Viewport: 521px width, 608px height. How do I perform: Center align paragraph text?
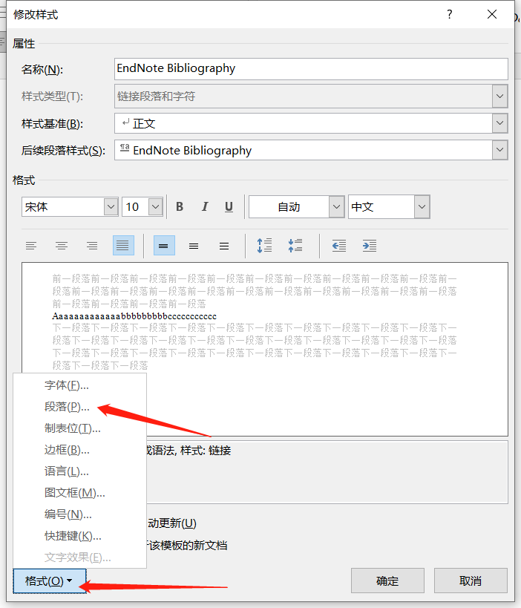click(62, 246)
